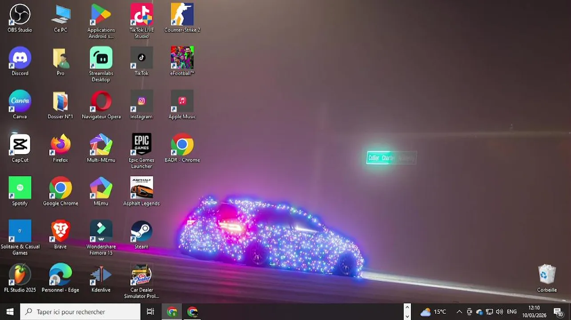Launch Navigateur Opera shortcut
Screen dimensions: 571x320
click(101, 105)
